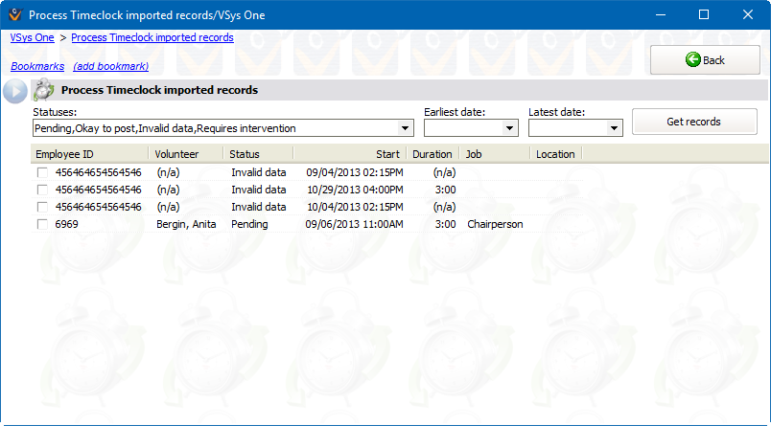Open the Bookmarks link

pos(37,66)
